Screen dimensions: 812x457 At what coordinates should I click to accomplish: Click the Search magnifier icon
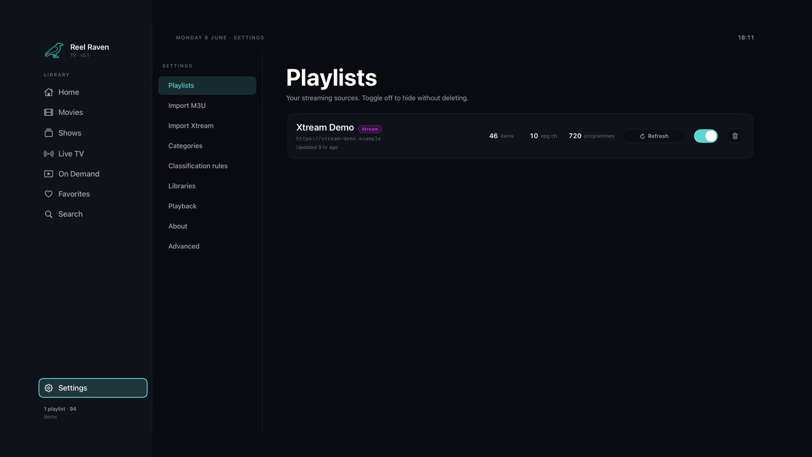[49, 215]
